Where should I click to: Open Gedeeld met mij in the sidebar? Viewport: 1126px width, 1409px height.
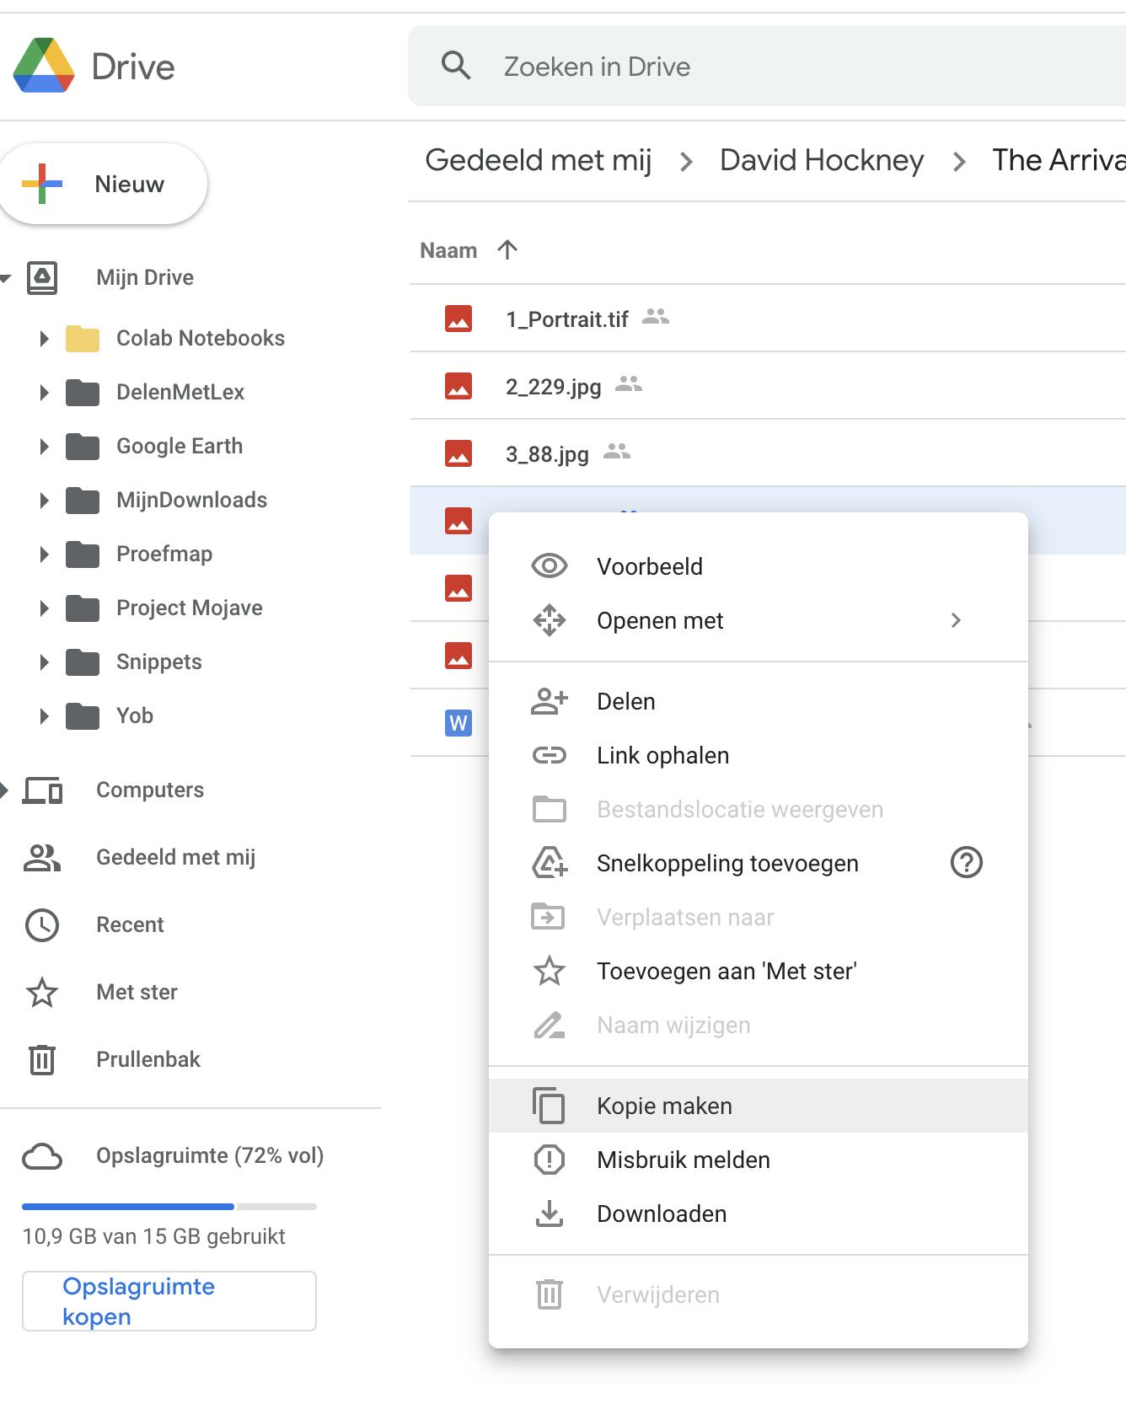tap(175, 857)
